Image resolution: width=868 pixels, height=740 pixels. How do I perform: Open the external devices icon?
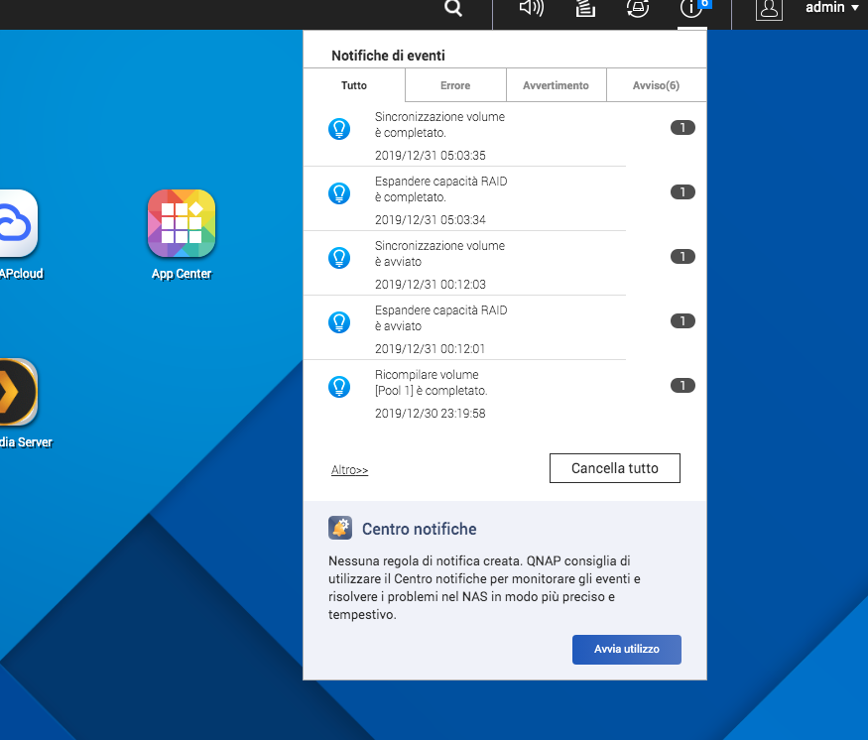[638, 9]
